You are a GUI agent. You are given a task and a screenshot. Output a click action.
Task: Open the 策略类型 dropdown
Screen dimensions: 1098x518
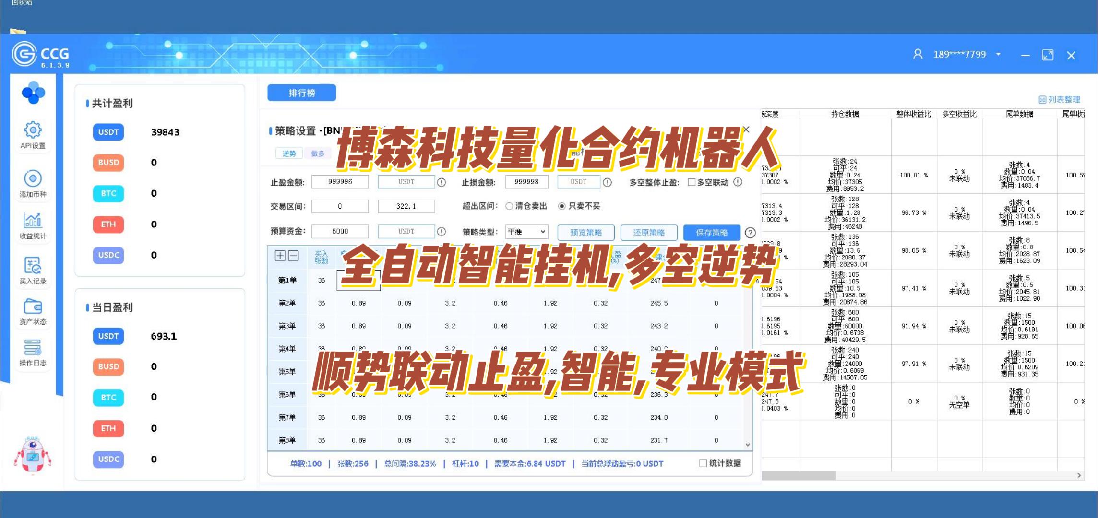point(526,232)
